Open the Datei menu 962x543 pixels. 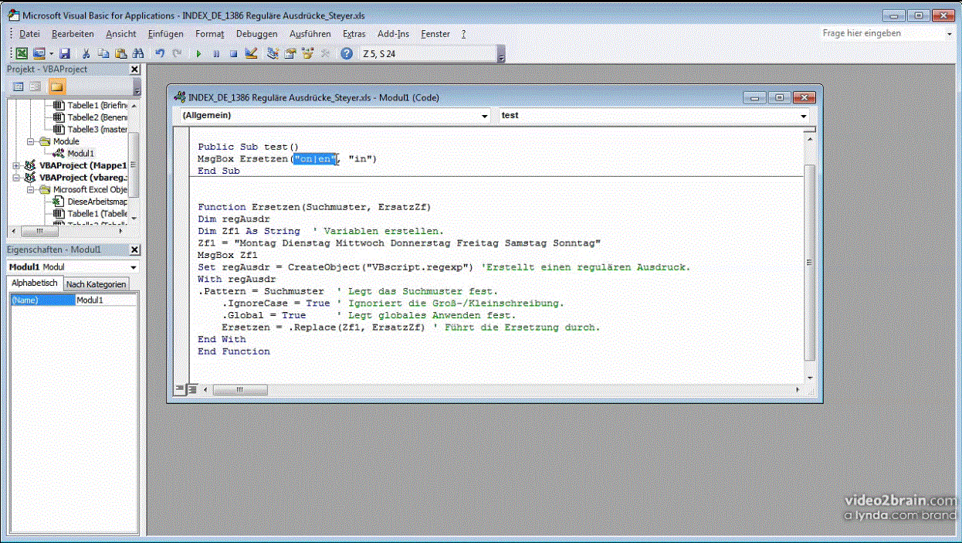click(x=29, y=34)
